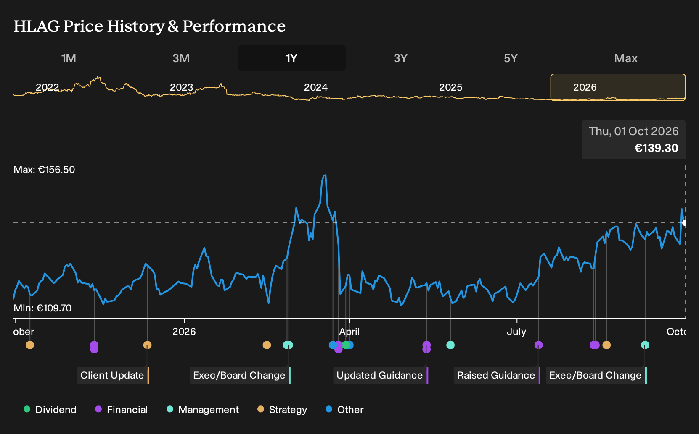Select the 3M time range tab
The width and height of the screenshot is (699, 434).
tap(181, 58)
